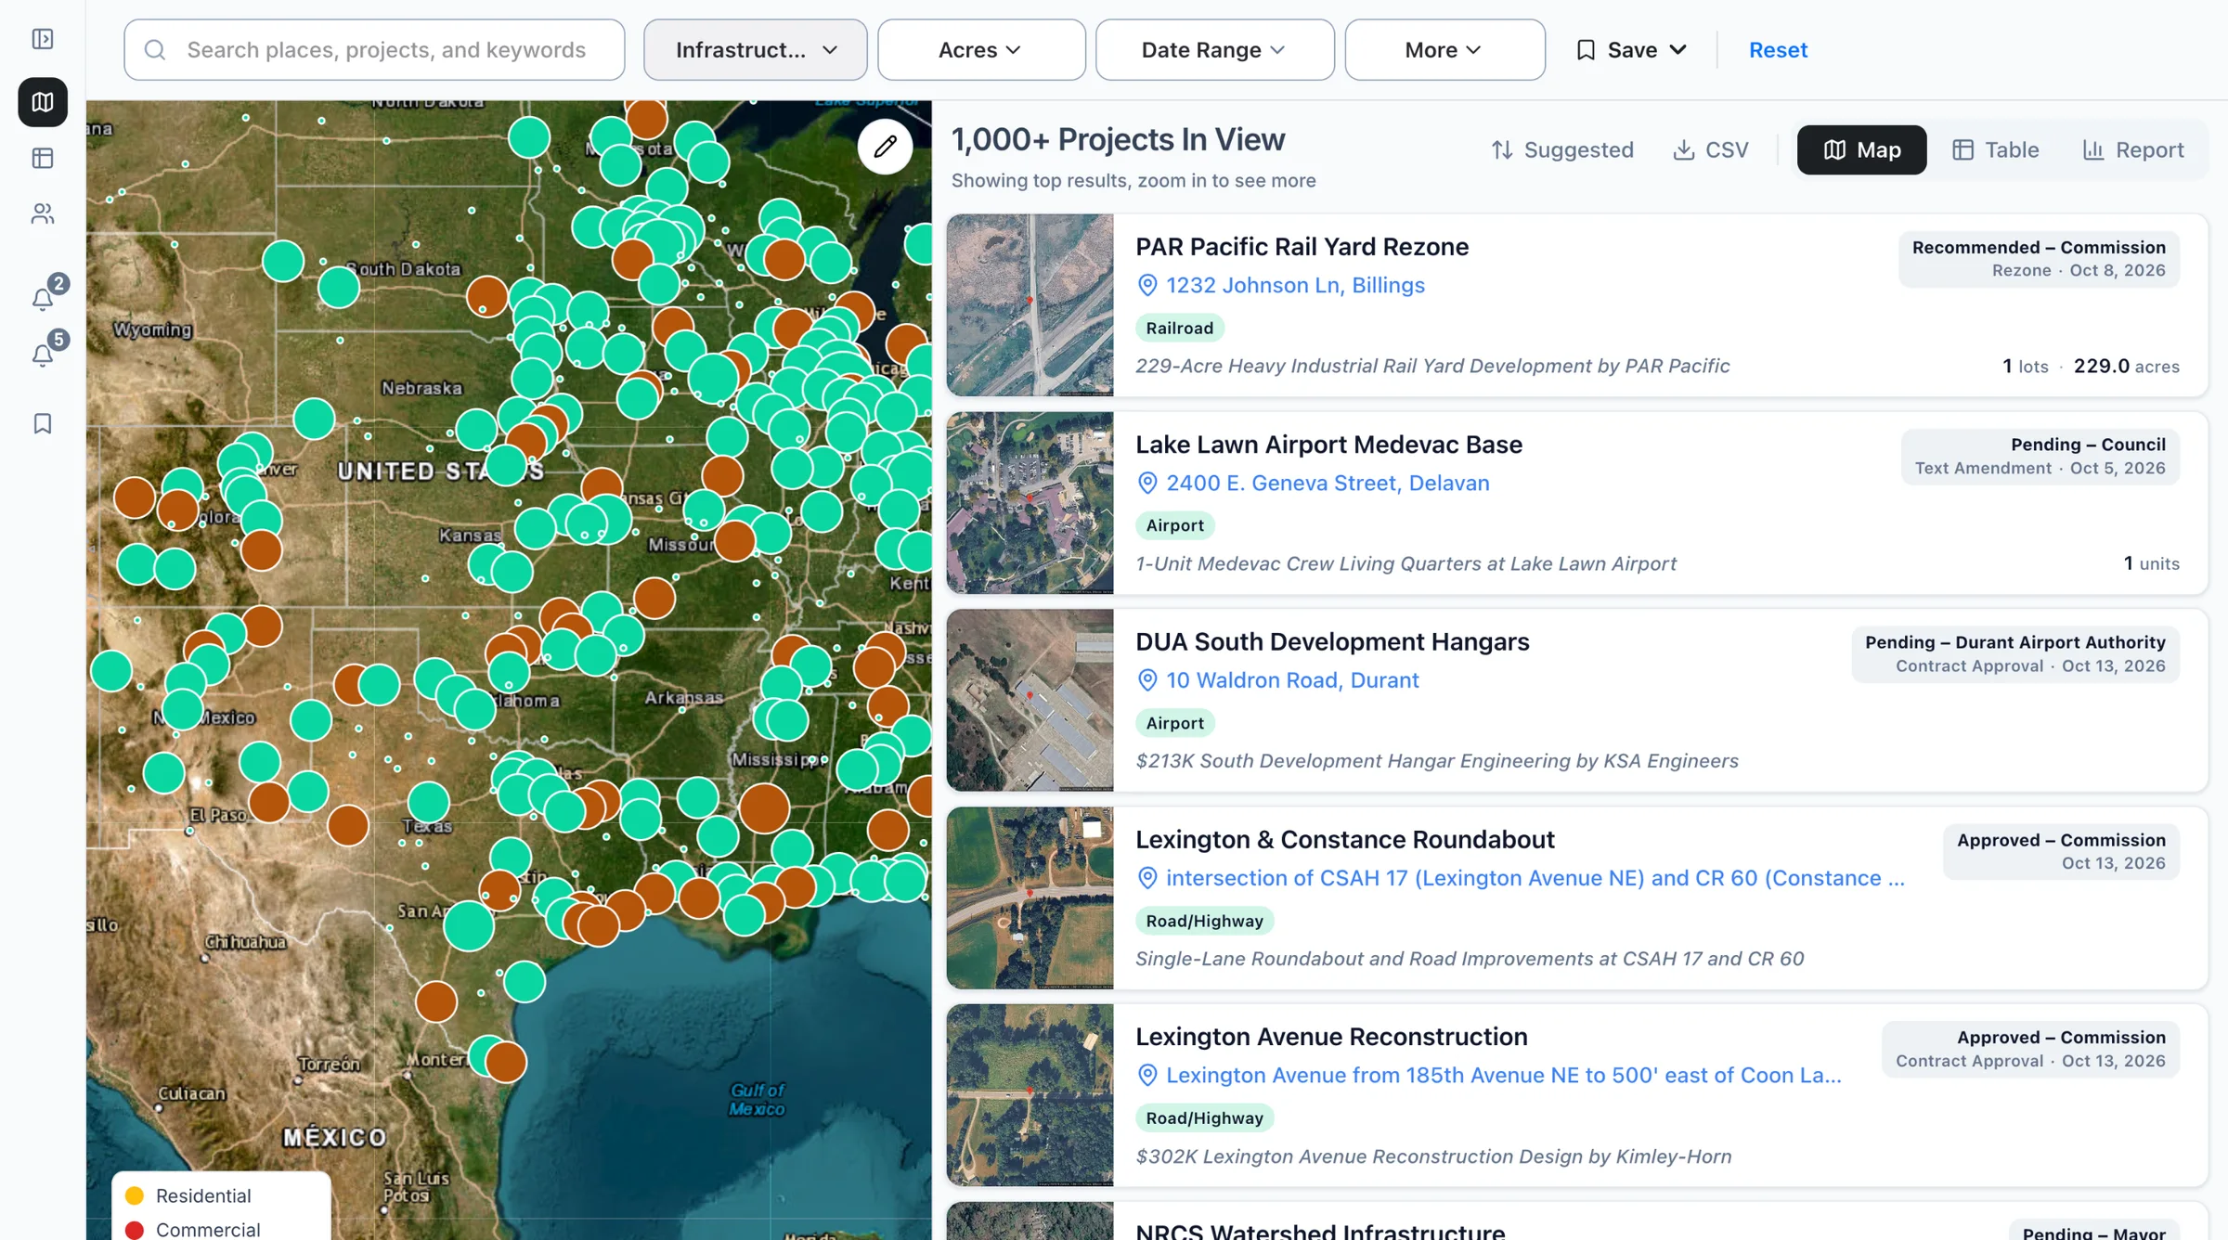This screenshot has height=1240, width=2228.
Task: Open Lexington & Constance Roundabout project title
Action: pyautogui.click(x=1344, y=840)
